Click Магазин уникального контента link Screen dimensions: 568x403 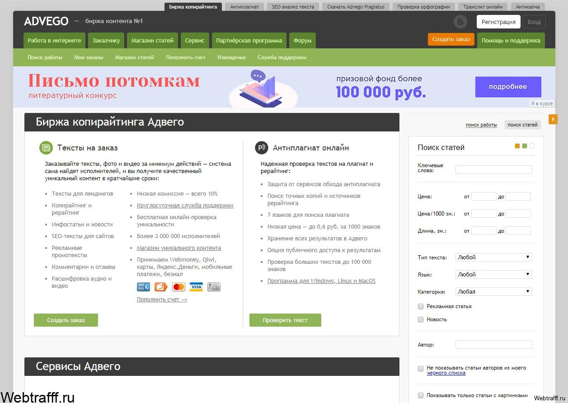[179, 248]
